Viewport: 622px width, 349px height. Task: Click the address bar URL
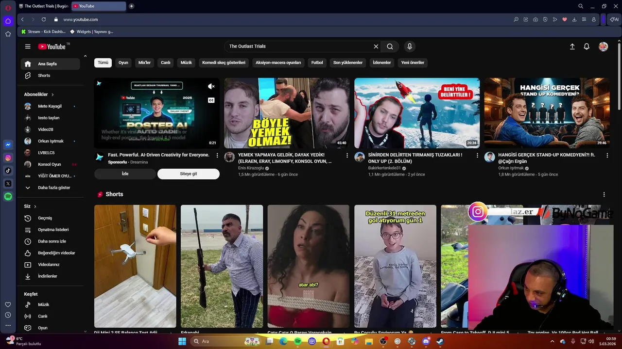tap(81, 19)
